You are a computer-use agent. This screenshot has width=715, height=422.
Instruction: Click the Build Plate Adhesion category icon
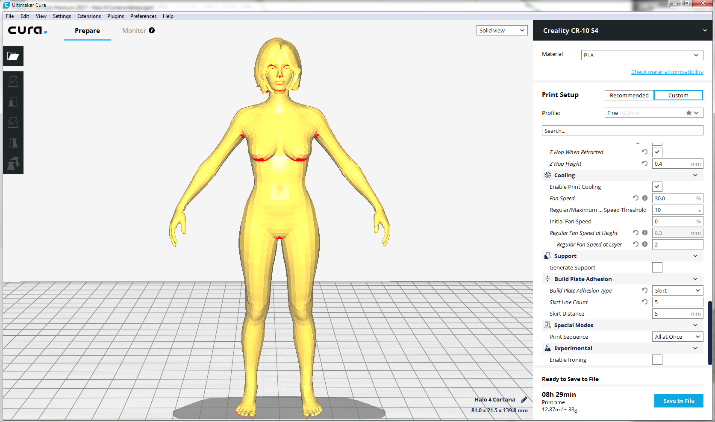coord(547,278)
